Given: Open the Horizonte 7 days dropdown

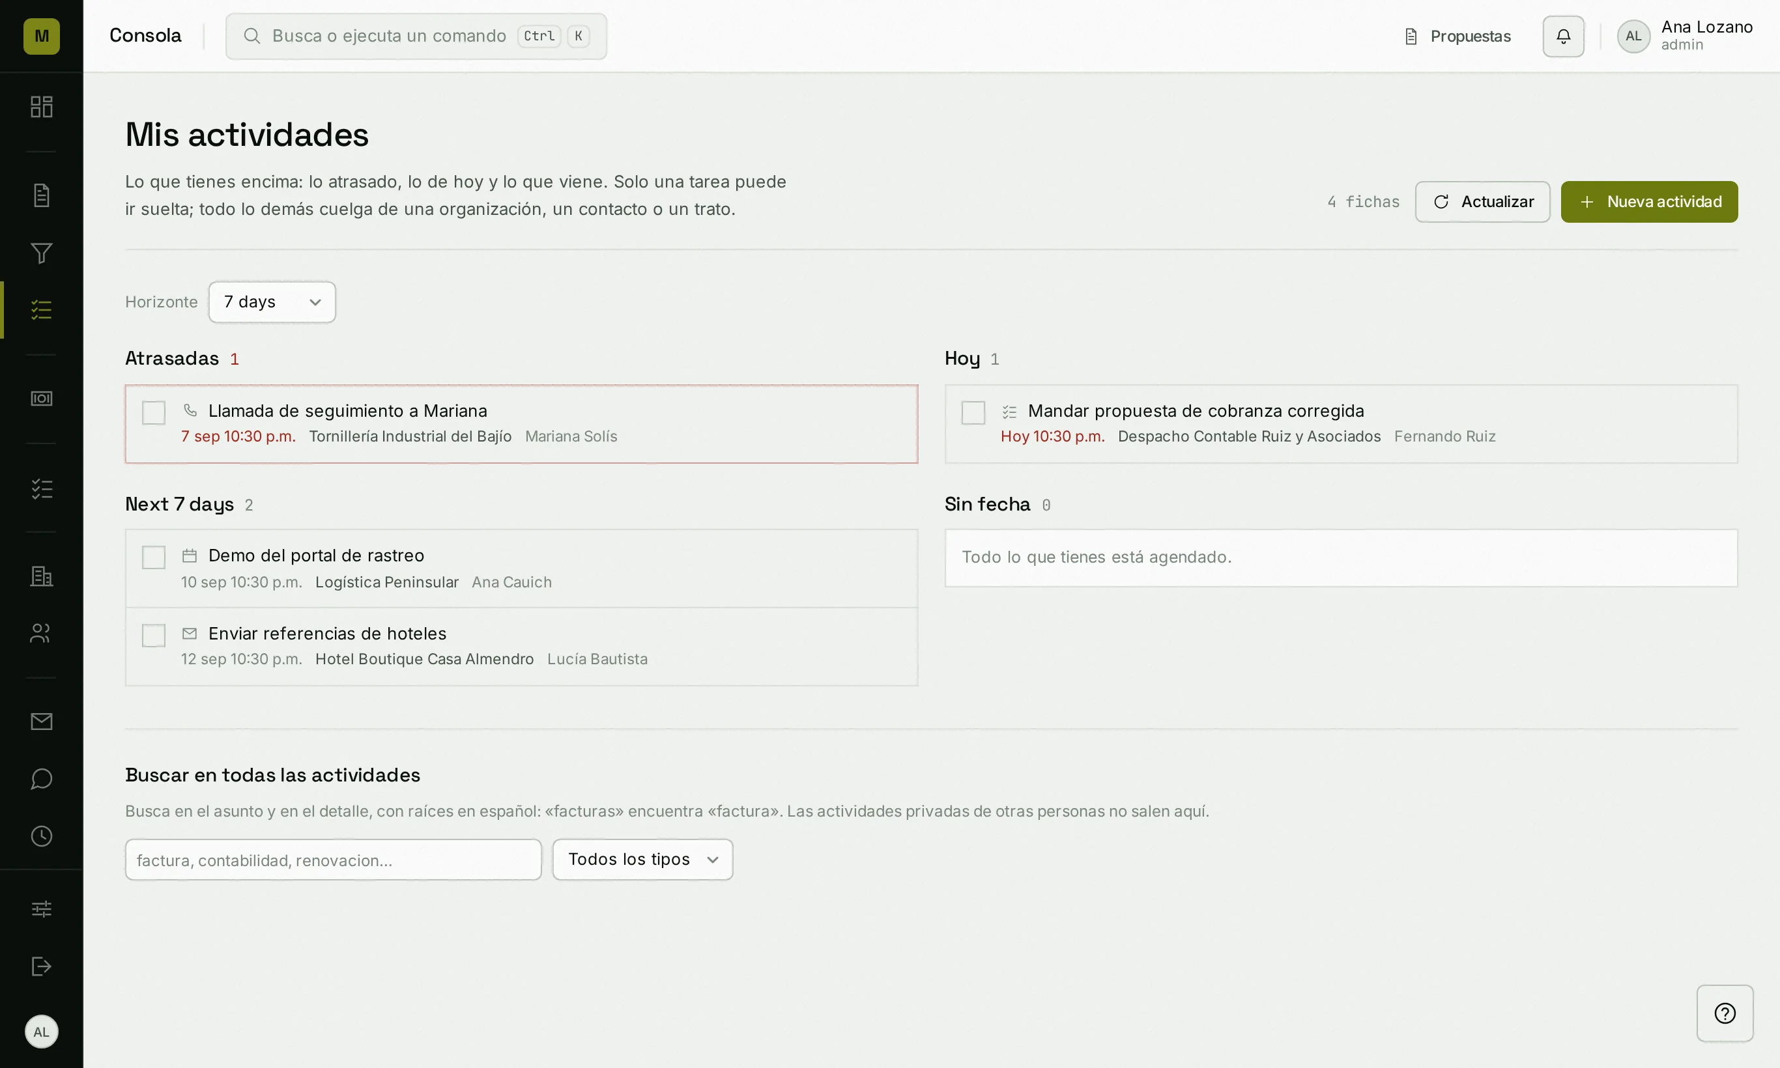Looking at the screenshot, I should click(272, 302).
